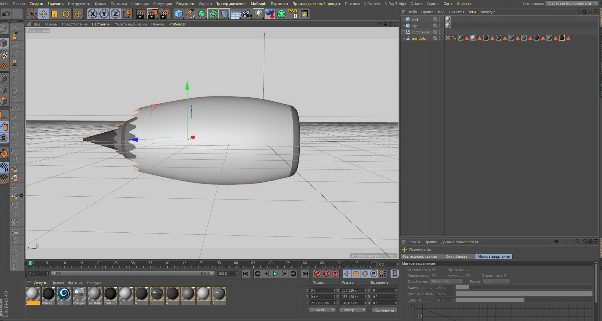Toggle the Просмотр checkbox
The width and height of the screenshot is (602, 321).
[468, 270]
